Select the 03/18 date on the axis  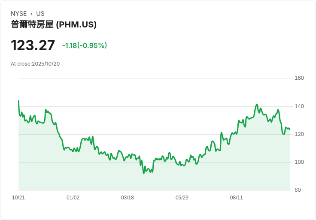(128, 198)
